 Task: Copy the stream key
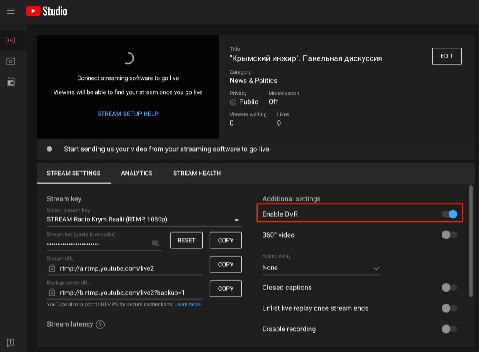(226, 241)
